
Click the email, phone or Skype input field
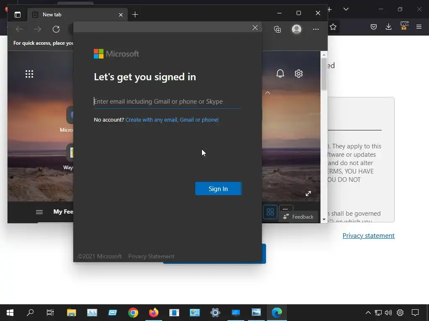tap(168, 102)
